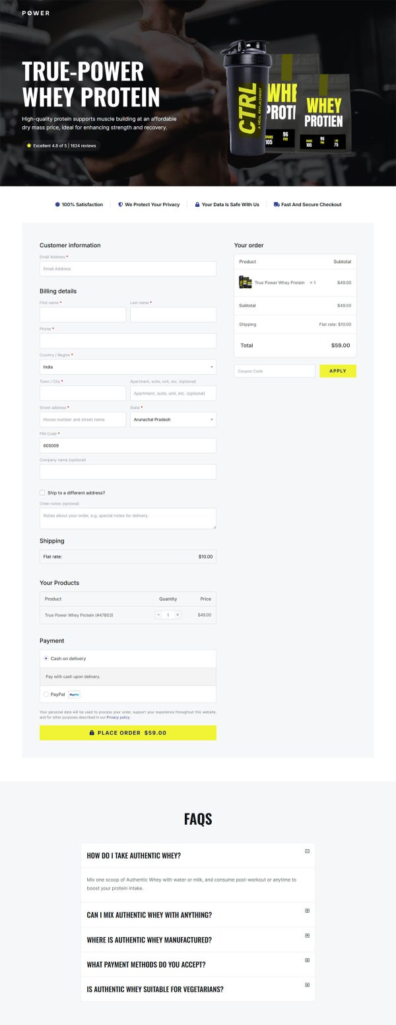Click the Company name input field
The width and height of the screenshot is (396, 1025).
[128, 472]
